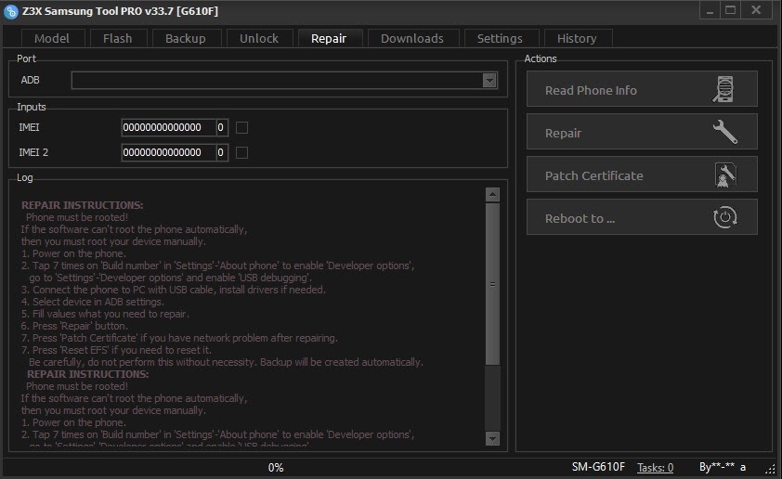Click log line '4. Select device in ADB settings.'
The height and width of the screenshot is (479, 782).
pyautogui.click(x=92, y=302)
